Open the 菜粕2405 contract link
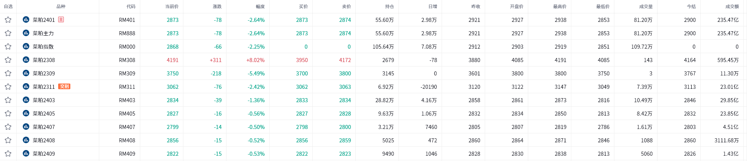The height and width of the screenshot is (161, 747). coord(44,114)
